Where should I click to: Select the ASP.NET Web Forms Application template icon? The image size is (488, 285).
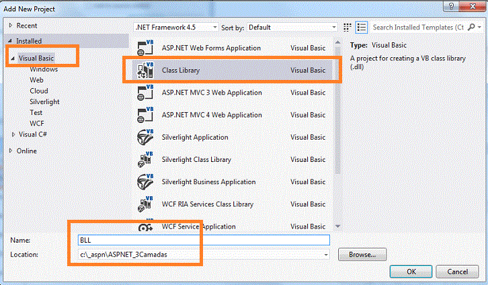(x=145, y=48)
